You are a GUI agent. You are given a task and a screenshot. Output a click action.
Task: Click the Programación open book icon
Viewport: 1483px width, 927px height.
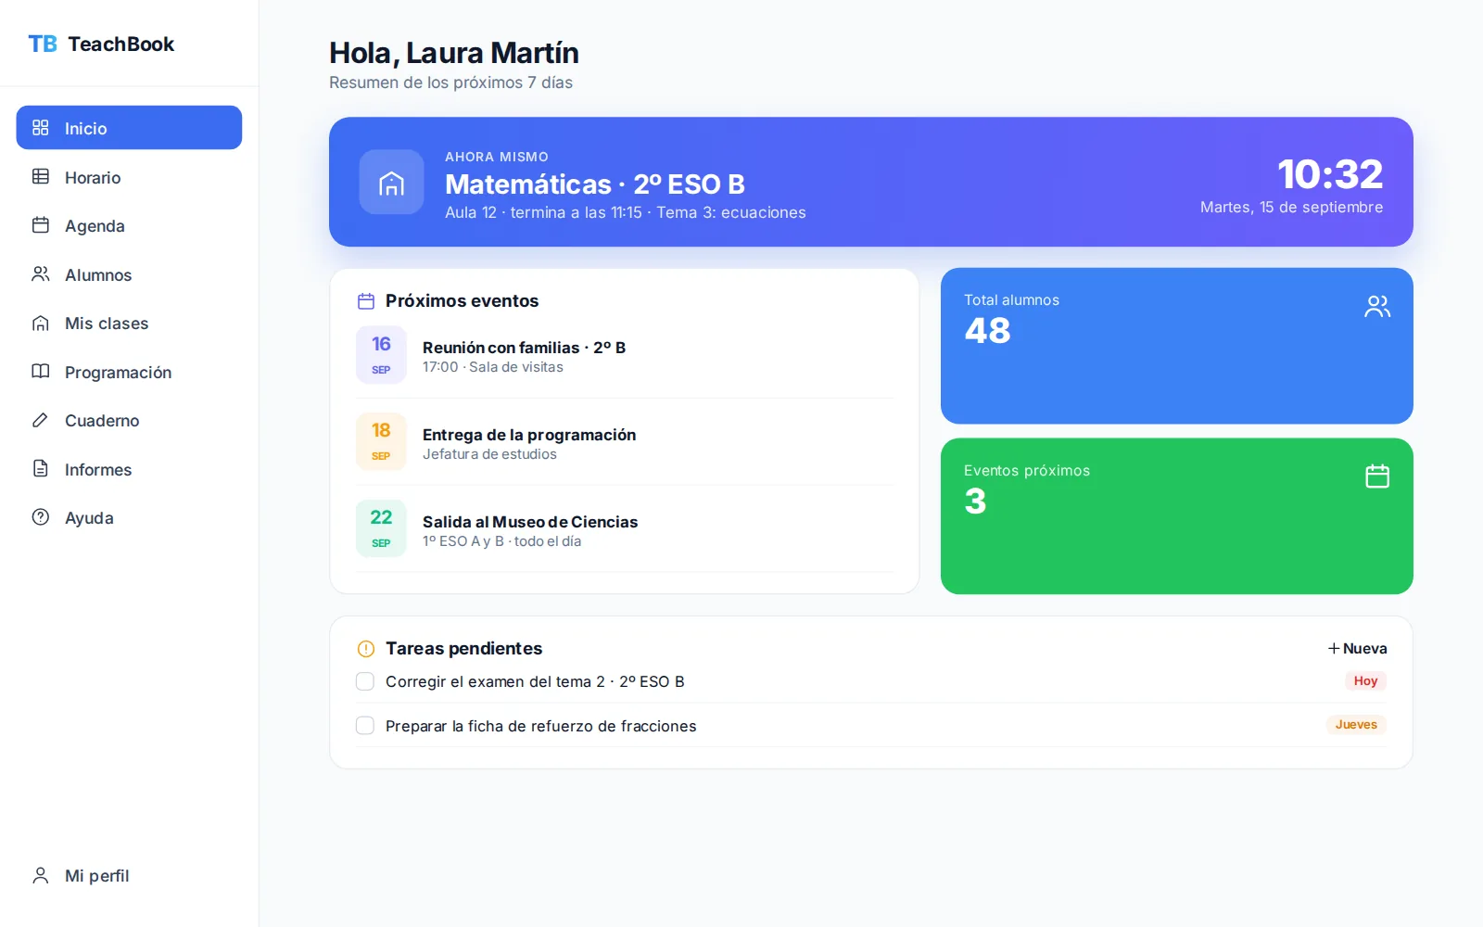(x=40, y=372)
